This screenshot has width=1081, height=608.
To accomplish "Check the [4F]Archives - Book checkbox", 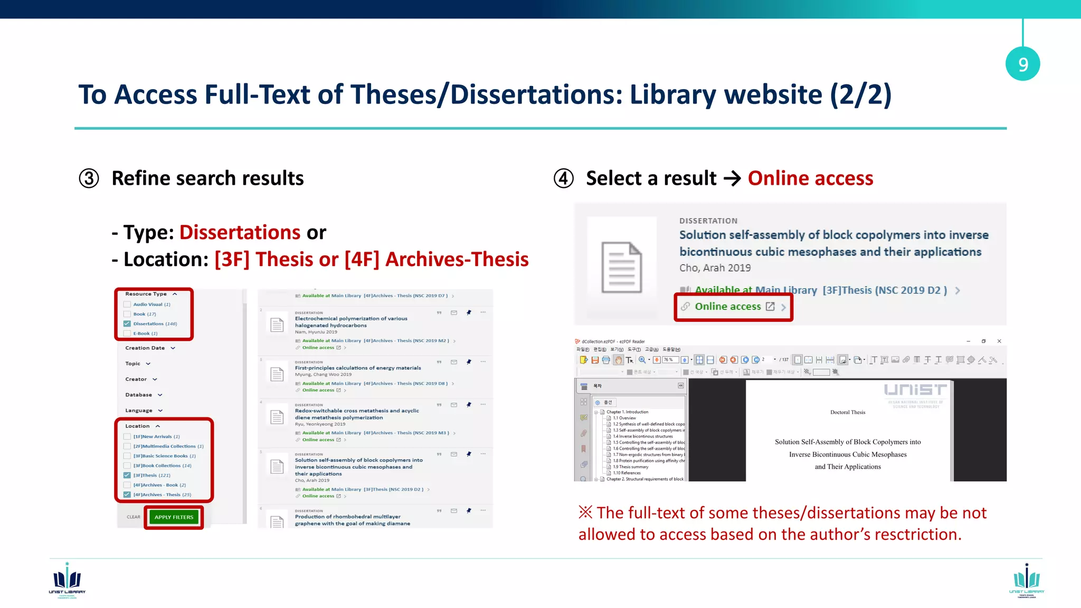I will [x=127, y=485].
